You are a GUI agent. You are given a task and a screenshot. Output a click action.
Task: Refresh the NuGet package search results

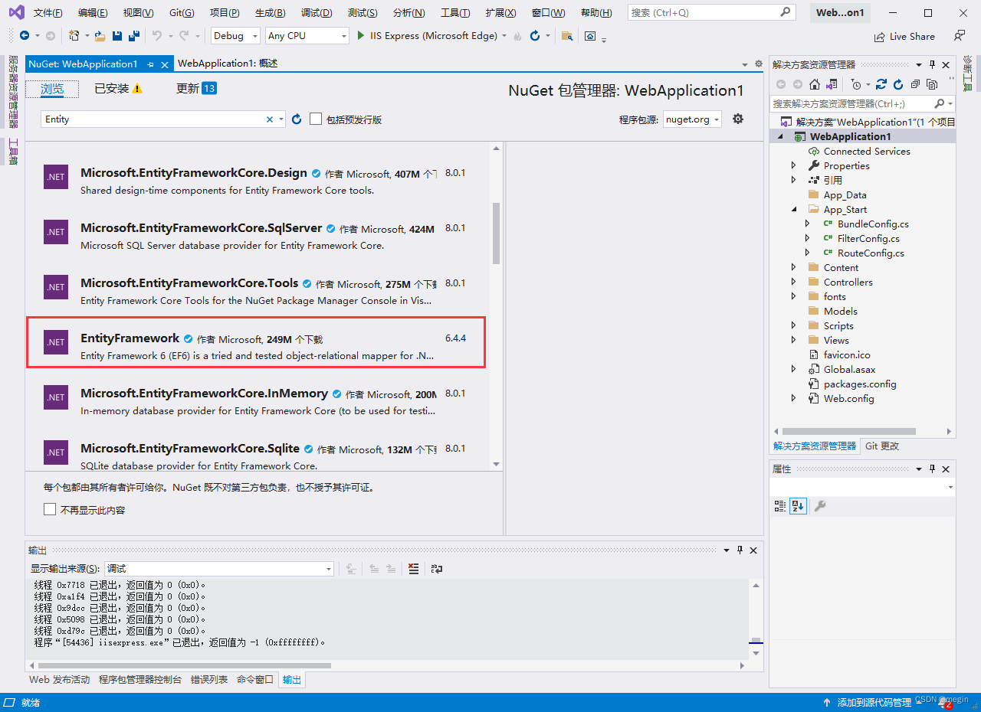coord(296,119)
